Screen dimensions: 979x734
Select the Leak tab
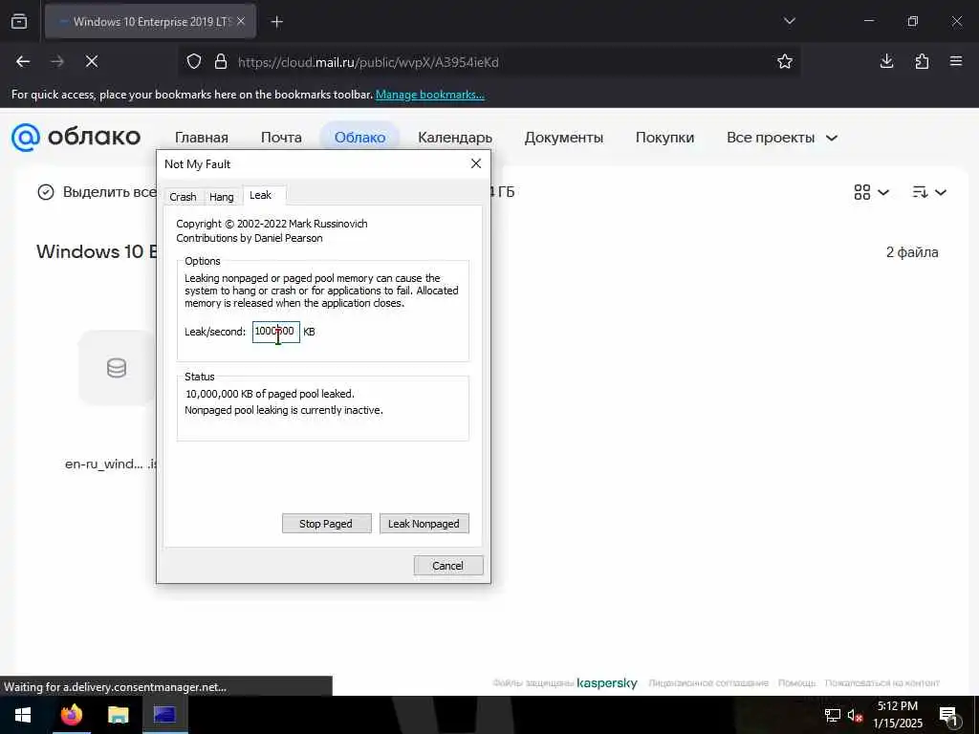(261, 195)
